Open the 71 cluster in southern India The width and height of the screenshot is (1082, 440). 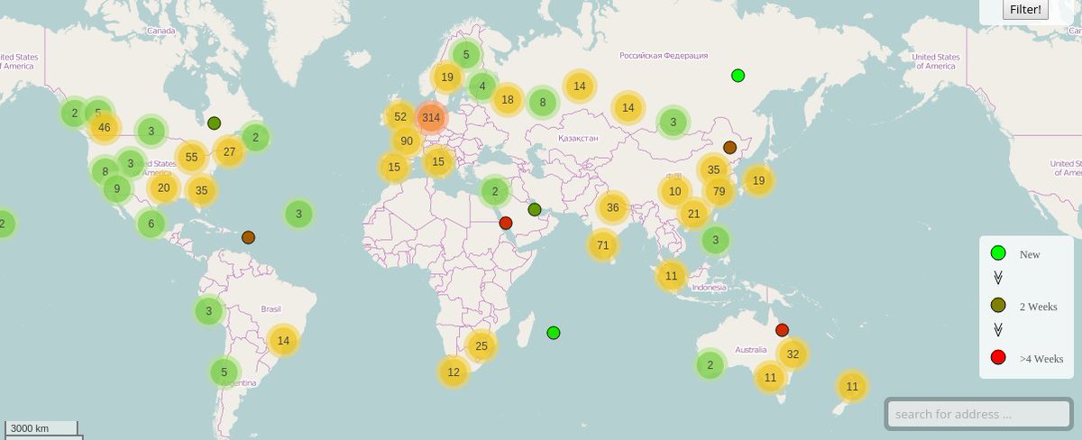click(x=603, y=245)
